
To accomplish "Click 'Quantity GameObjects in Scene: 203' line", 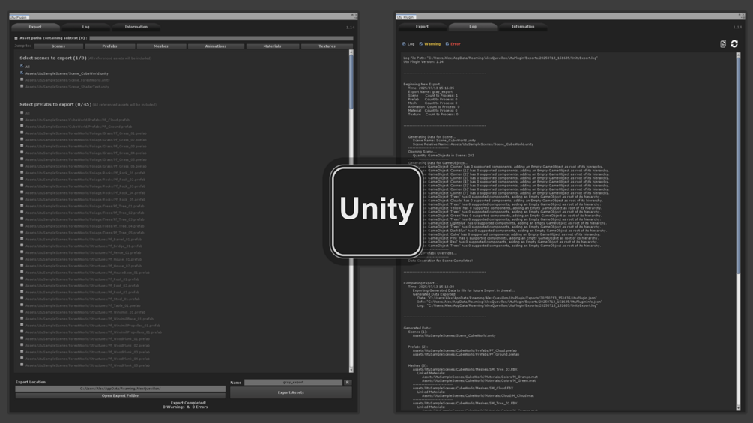I will 444,156.
